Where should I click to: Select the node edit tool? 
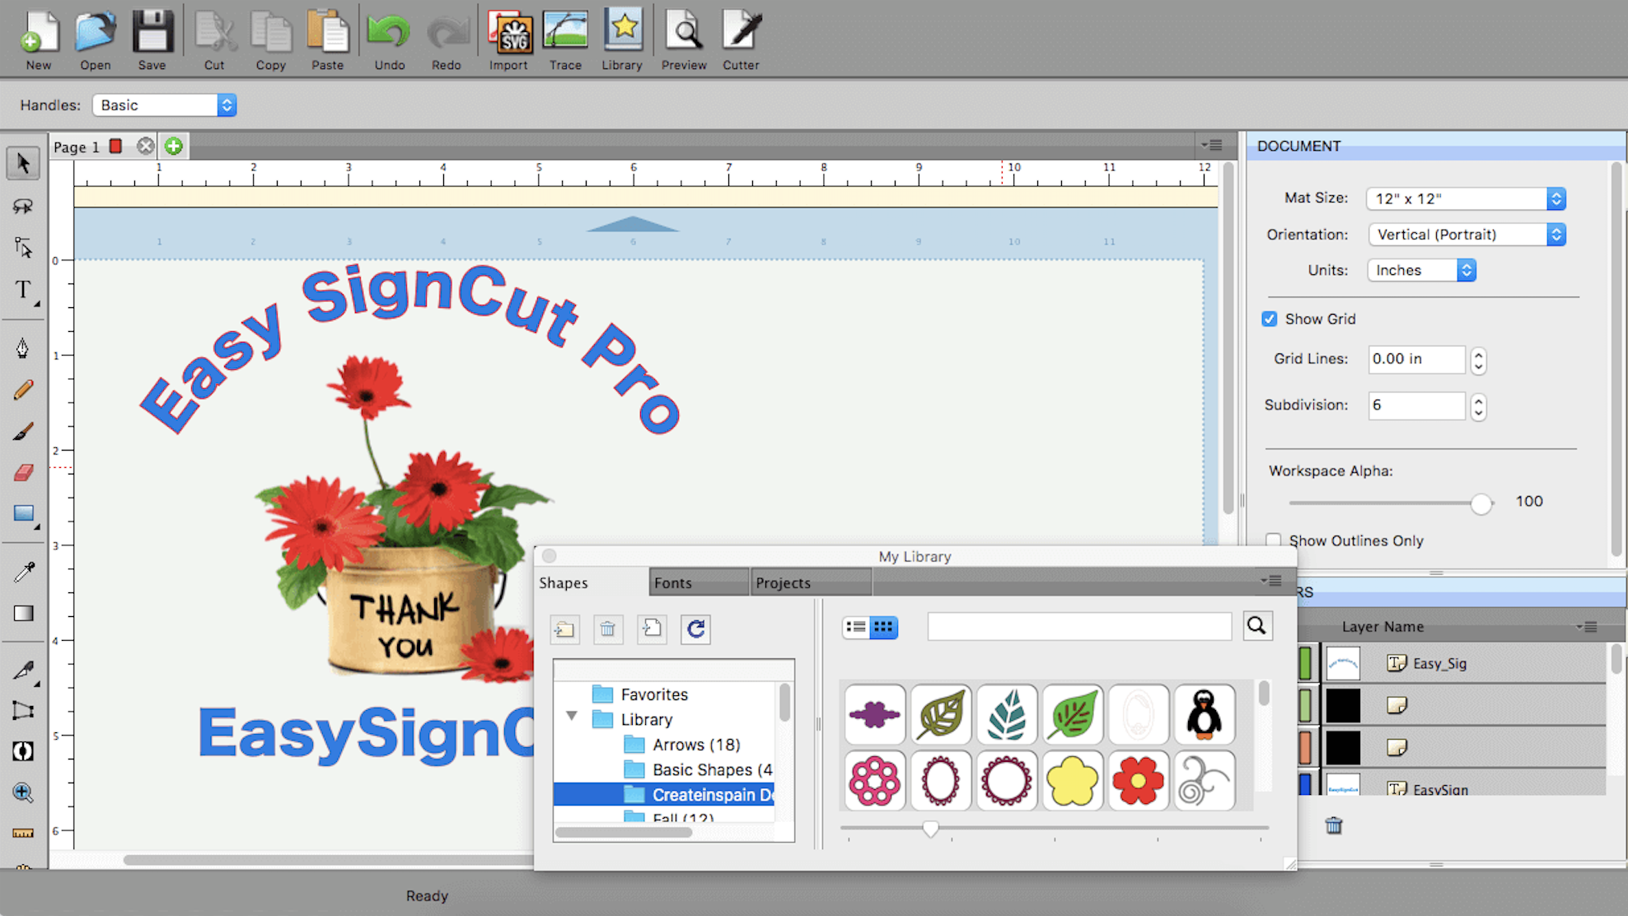23,247
